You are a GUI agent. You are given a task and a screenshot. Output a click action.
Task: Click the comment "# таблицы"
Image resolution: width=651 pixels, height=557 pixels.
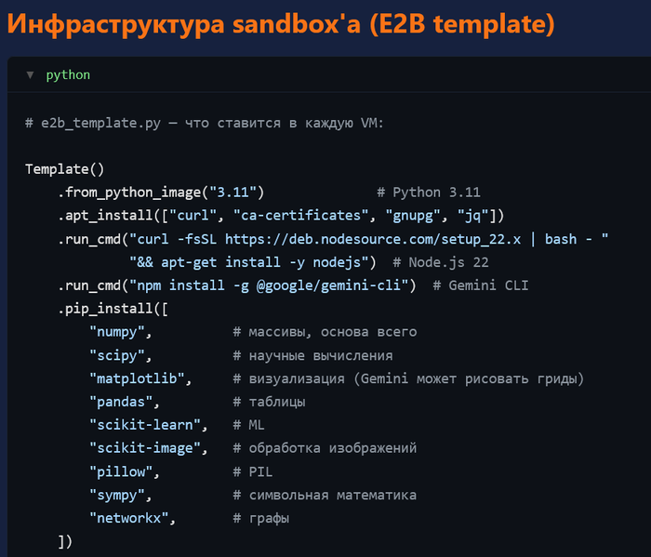point(269,403)
